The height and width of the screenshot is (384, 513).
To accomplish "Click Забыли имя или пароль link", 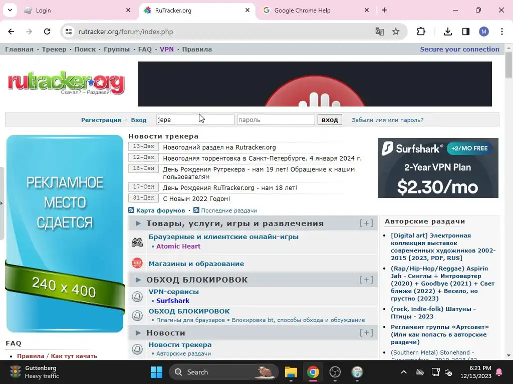I will 387,120.
